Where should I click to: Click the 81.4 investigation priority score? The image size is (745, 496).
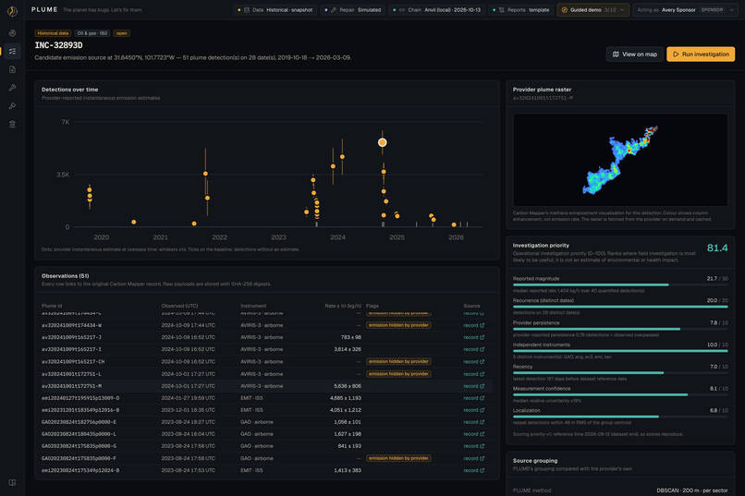point(717,248)
